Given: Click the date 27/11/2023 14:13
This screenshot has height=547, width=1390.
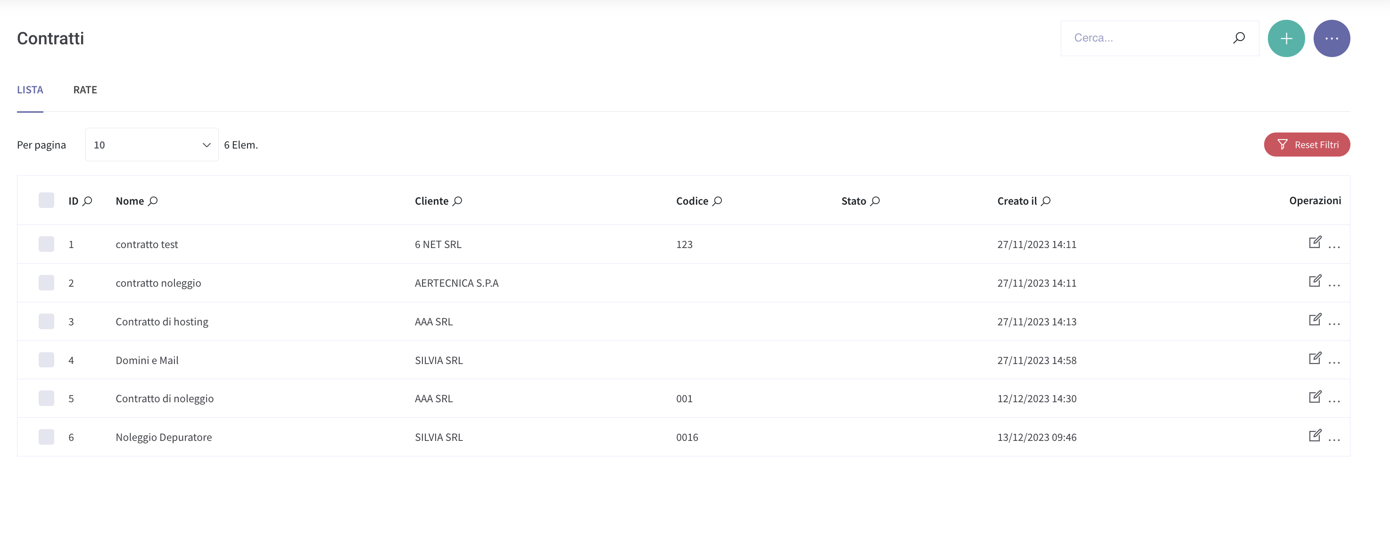Looking at the screenshot, I should [1036, 321].
